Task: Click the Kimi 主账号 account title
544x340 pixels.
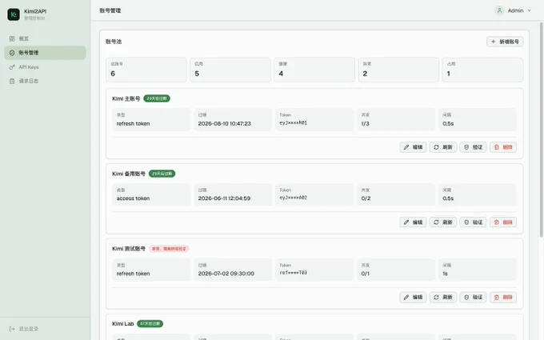Action: pyautogui.click(x=126, y=98)
